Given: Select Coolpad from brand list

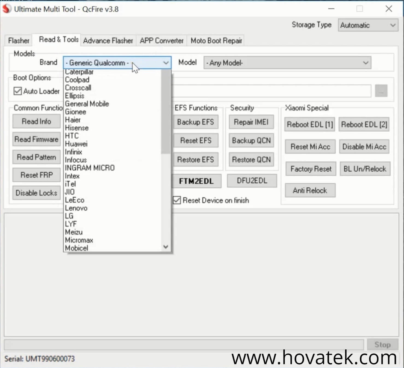Looking at the screenshot, I should point(113,80).
